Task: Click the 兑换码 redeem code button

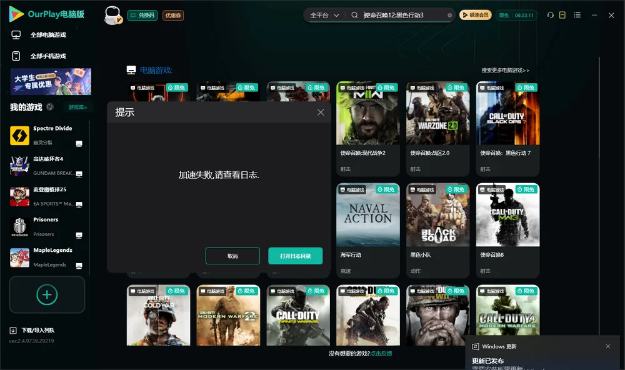Action: (142, 16)
